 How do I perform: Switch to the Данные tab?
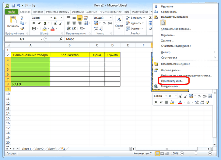coord(91,12)
